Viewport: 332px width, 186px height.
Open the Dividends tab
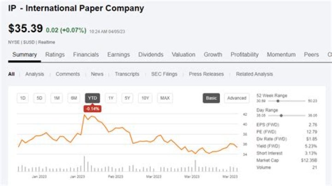151,54
